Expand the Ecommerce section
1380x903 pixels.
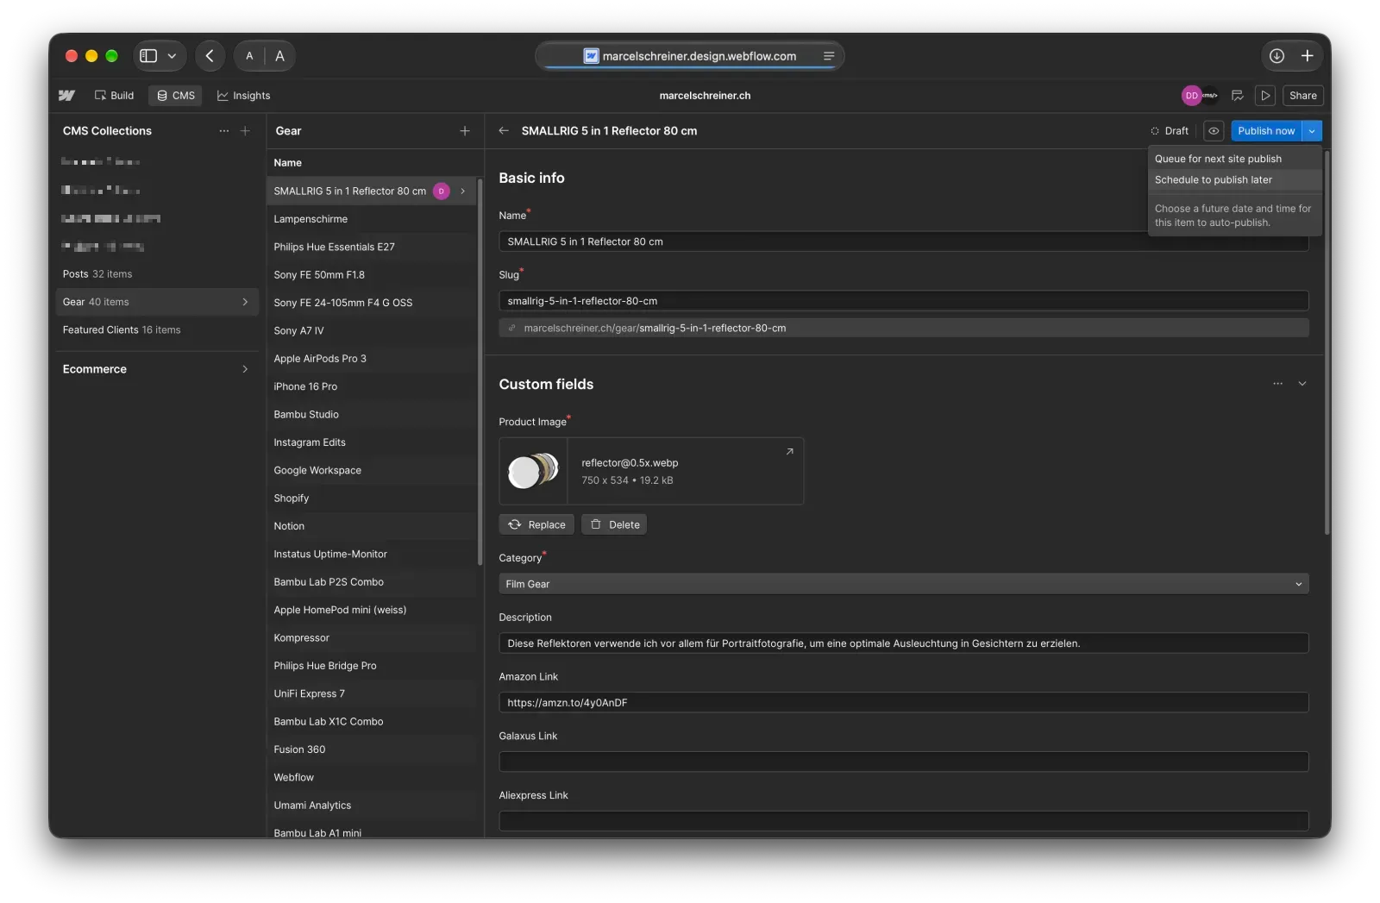157,369
